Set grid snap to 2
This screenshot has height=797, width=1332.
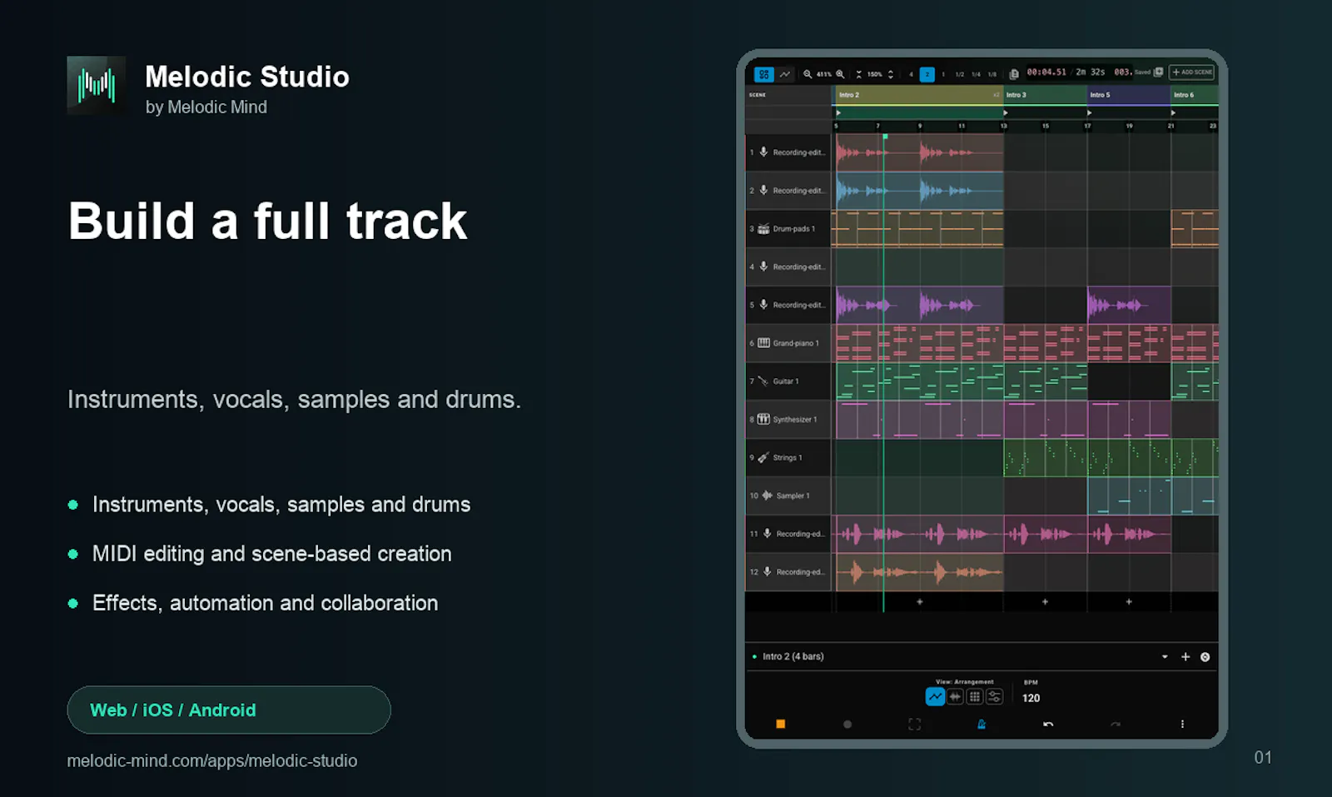[x=927, y=74]
